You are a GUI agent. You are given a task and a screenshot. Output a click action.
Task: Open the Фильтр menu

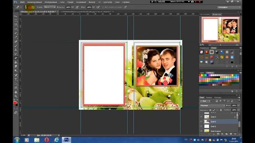click(92, 2)
